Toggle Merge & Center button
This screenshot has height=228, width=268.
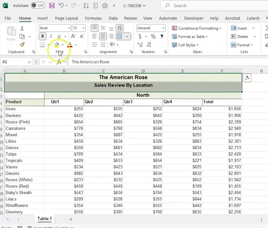pyautogui.click(x=120, y=36)
